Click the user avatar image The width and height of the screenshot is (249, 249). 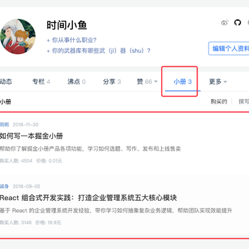(18, 37)
